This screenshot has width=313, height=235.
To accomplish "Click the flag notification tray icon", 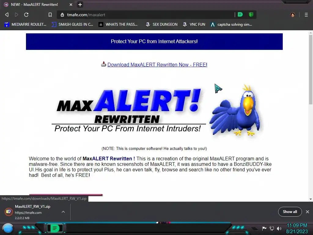I will 264,228.
